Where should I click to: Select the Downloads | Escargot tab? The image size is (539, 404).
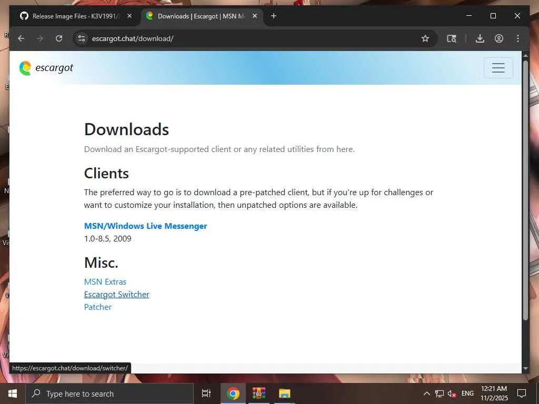tap(201, 16)
